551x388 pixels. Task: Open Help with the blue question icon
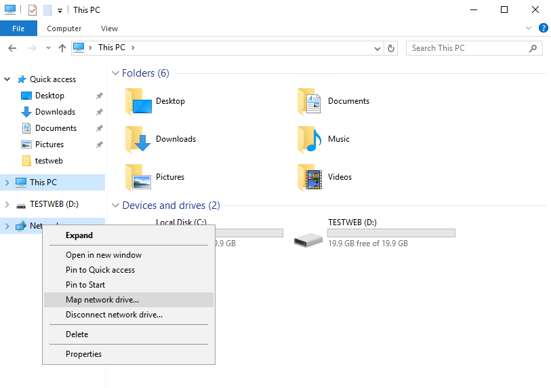tap(544, 28)
